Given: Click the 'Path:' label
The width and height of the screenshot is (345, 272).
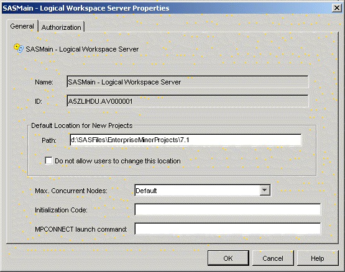Looking at the screenshot, I should [49, 140].
